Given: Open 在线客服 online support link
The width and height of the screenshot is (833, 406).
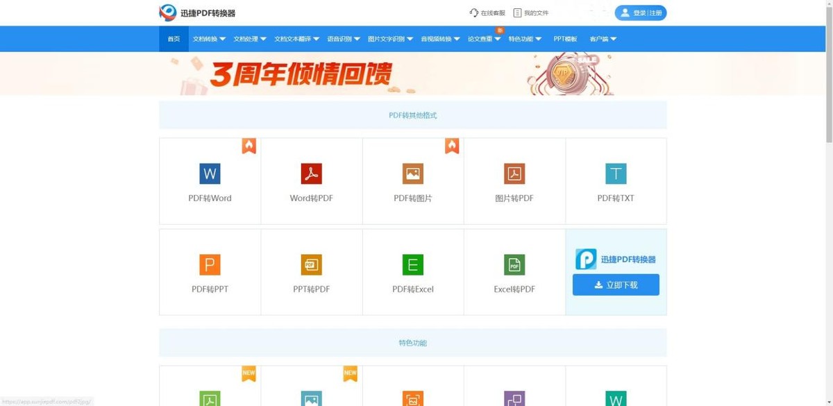Looking at the screenshot, I should pyautogui.click(x=487, y=12).
